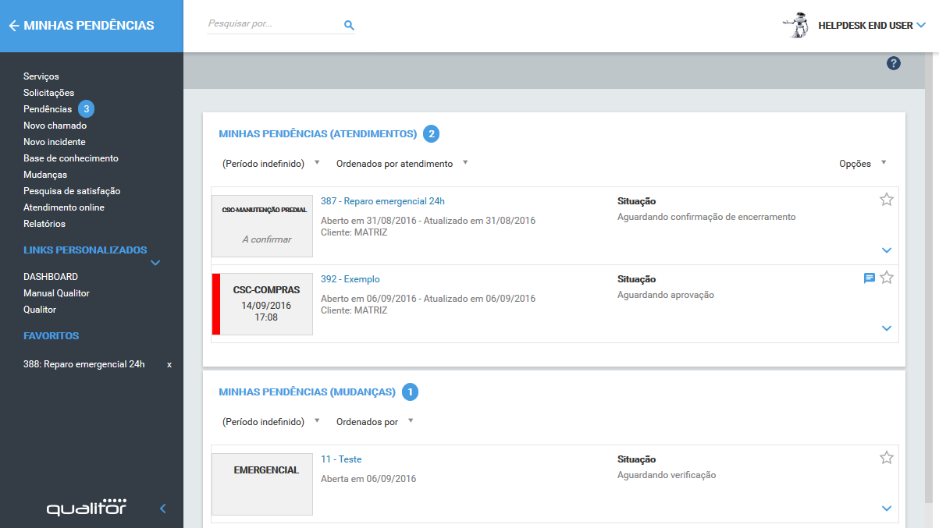
Task: Open ticket link 392 - Exemplo
Action: [350, 279]
